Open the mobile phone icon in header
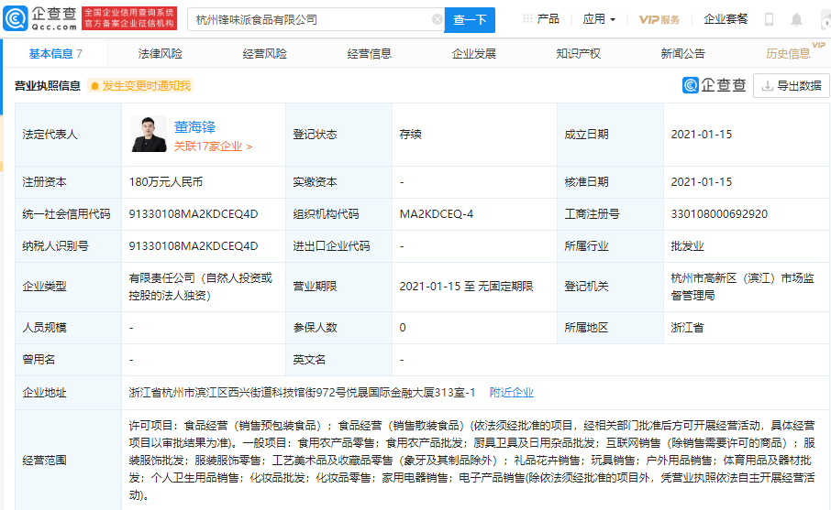The width and height of the screenshot is (831, 510). tap(769, 19)
